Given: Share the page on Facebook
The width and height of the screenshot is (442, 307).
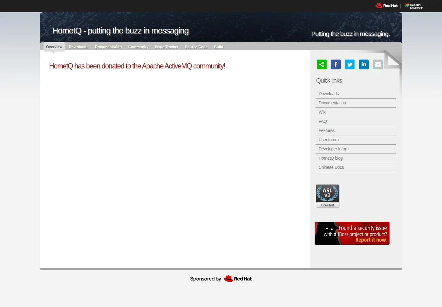Looking at the screenshot, I should pos(336,64).
